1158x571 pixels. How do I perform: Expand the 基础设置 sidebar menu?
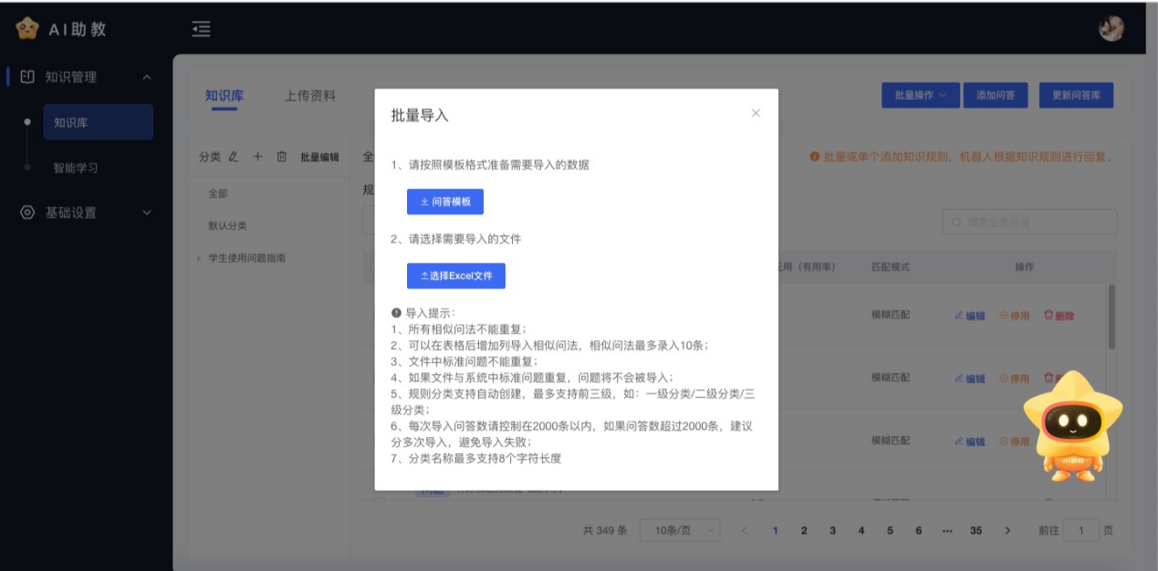pos(147,213)
